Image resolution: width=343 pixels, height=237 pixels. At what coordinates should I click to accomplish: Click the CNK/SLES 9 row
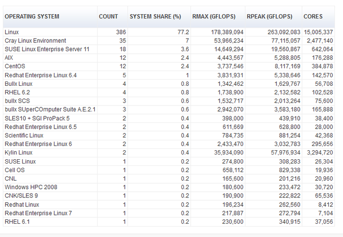click(21, 196)
